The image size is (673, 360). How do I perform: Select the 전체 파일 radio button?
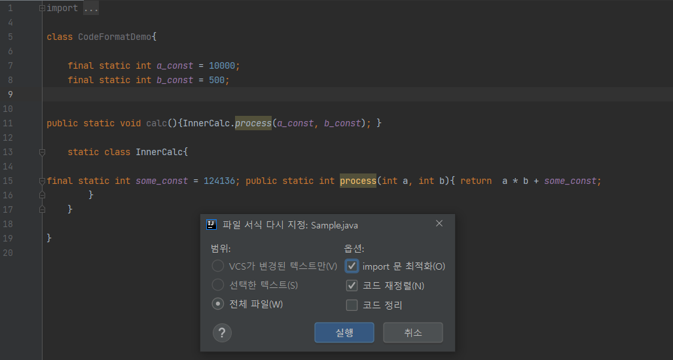[x=218, y=304]
